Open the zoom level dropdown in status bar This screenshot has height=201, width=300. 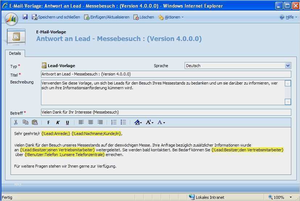[291, 197]
